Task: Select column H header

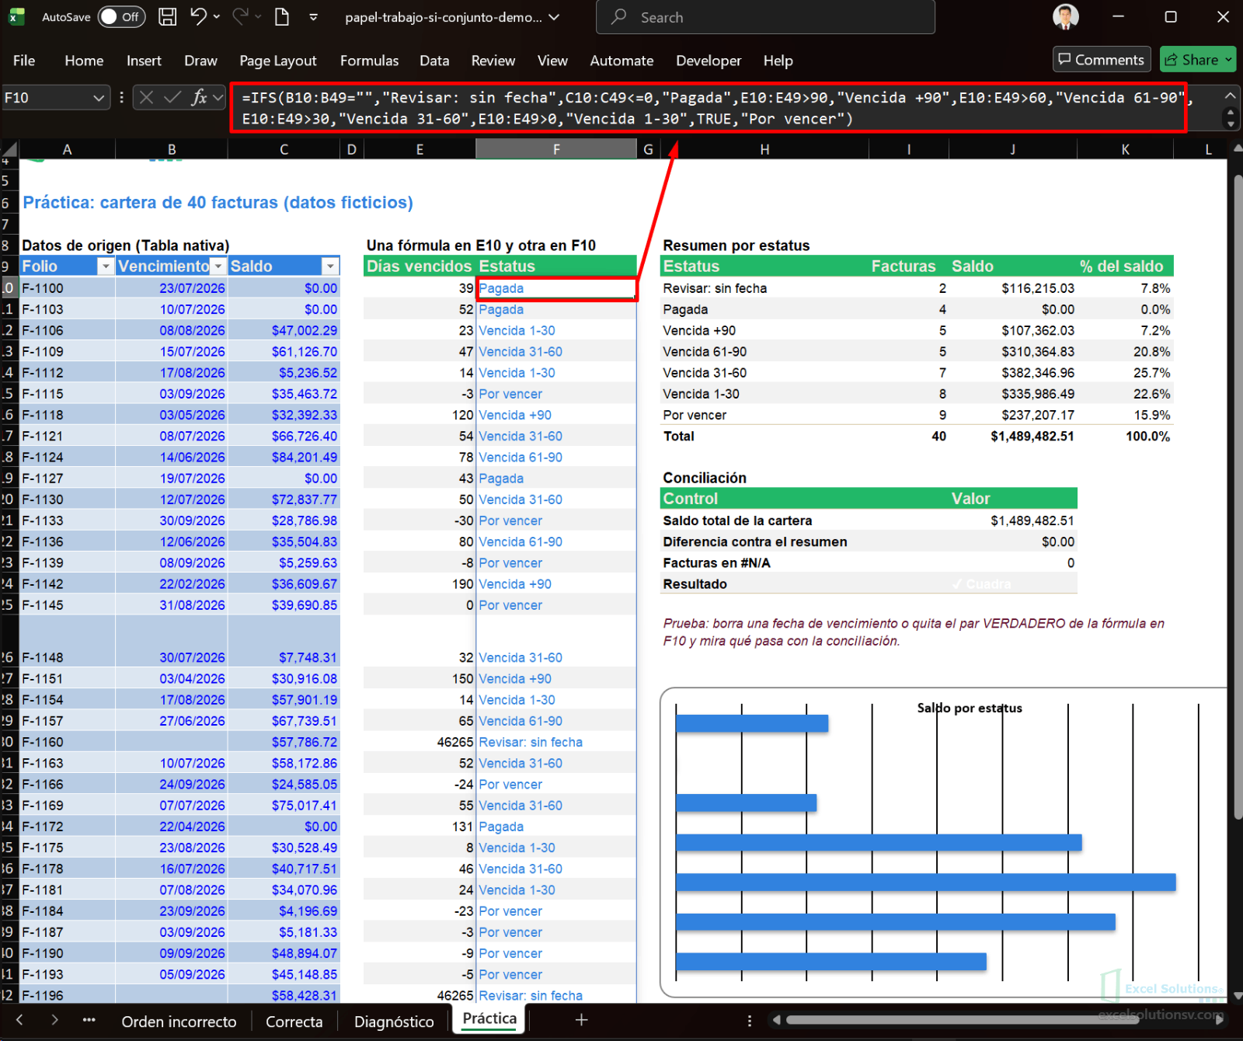Action: pos(764,149)
